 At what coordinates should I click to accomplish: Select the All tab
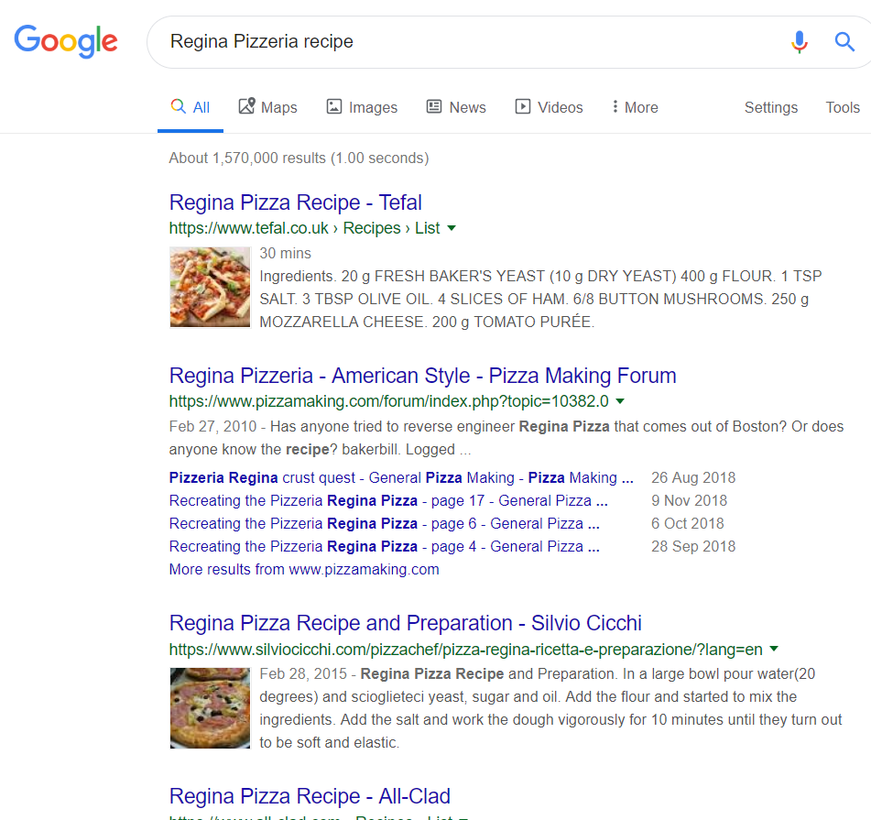click(x=190, y=107)
